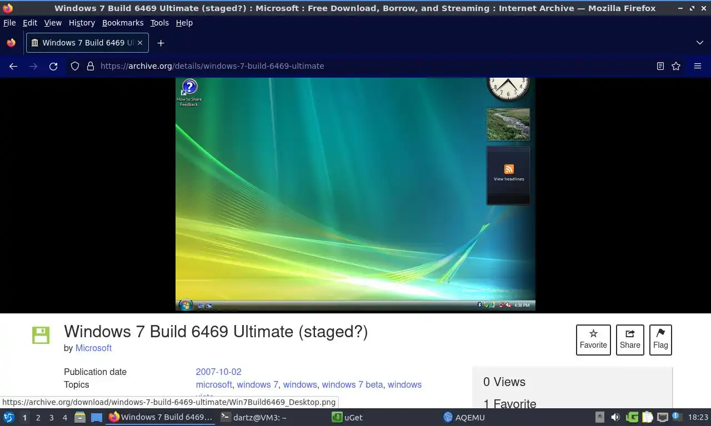This screenshot has width=711, height=426.
Task: Switch to workspace 4
Action: pos(64,417)
